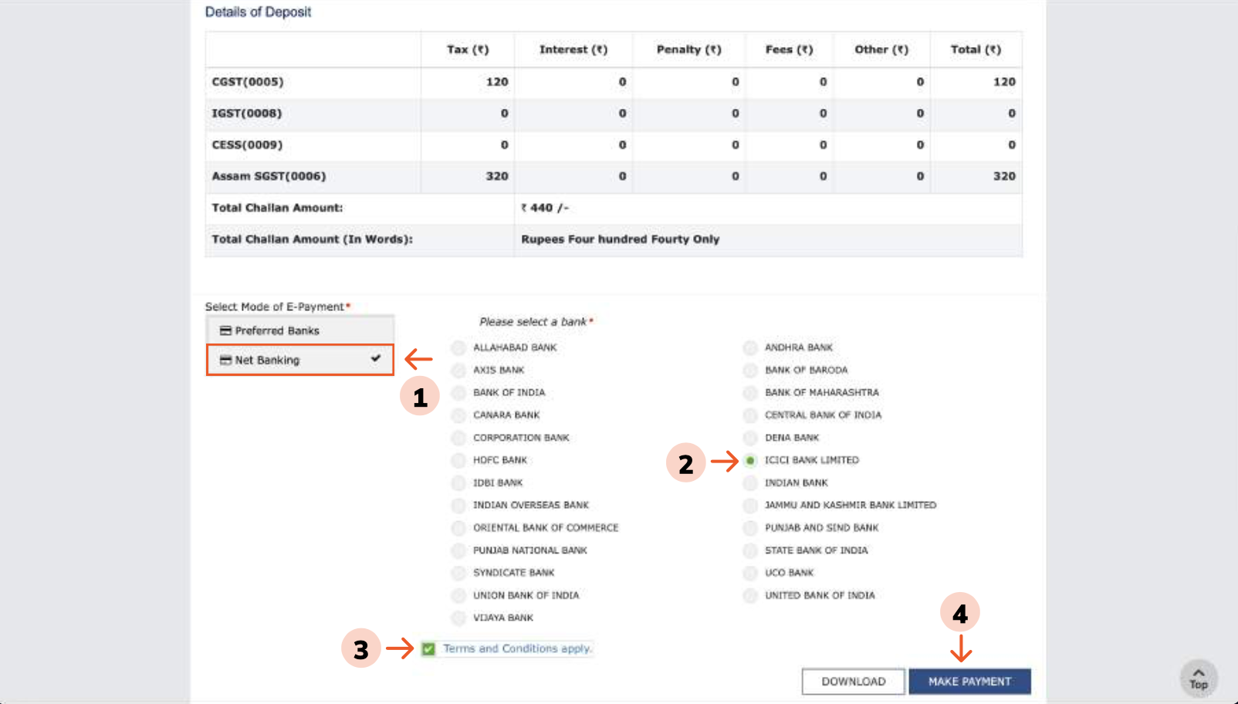The image size is (1238, 704).
Task: Click the CGST tax value 120
Action: pyautogui.click(x=497, y=82)
